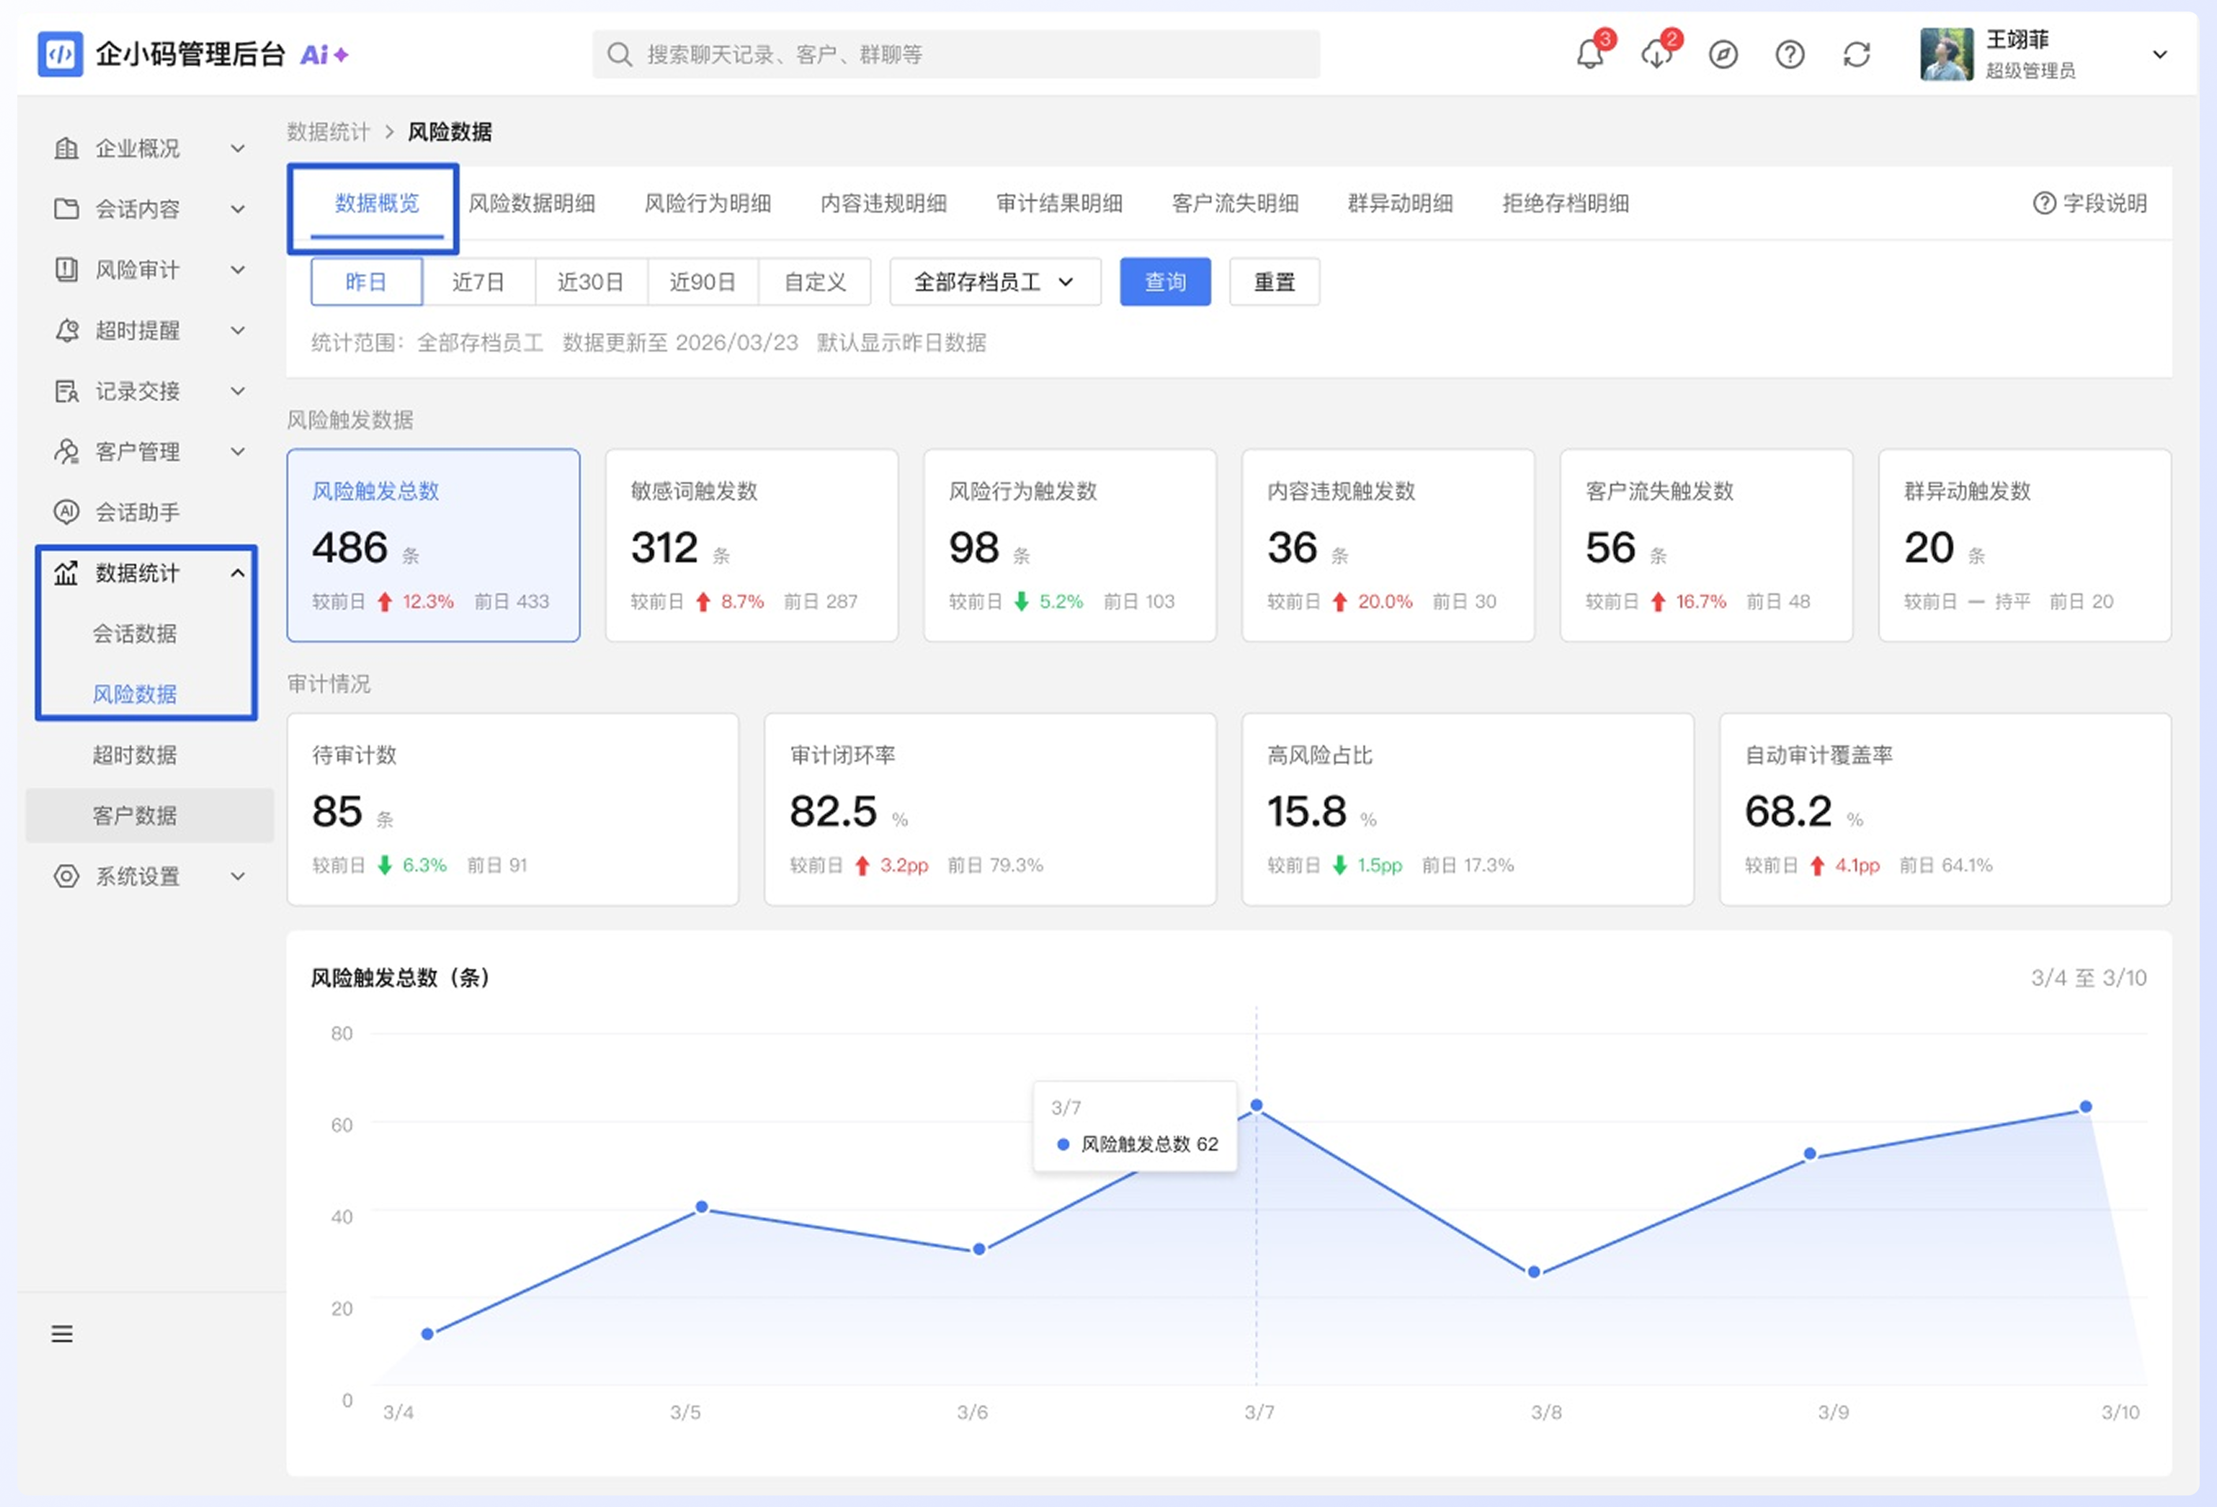2217x1507 pixels.
Task: Click the 字段说明 link
Action: [2090, 203]
